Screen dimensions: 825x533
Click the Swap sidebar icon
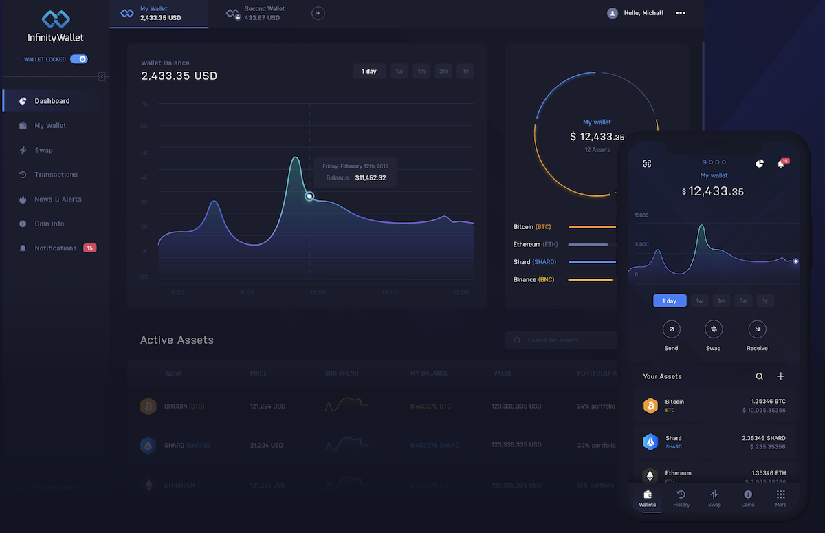click(23, 150)
